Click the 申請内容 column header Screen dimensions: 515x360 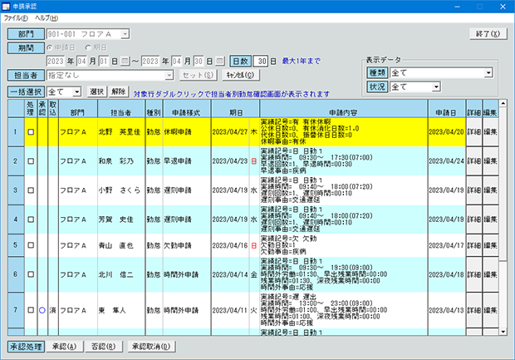click(344, 108)
